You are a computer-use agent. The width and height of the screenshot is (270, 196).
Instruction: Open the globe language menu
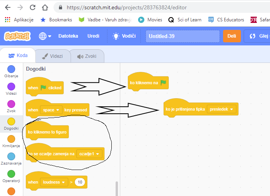tap(45, 36)
